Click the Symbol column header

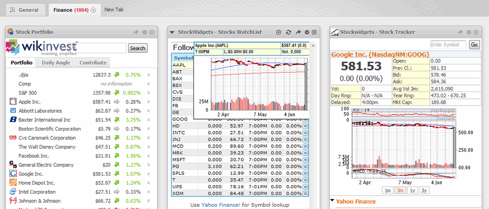[x=184, y=58]
